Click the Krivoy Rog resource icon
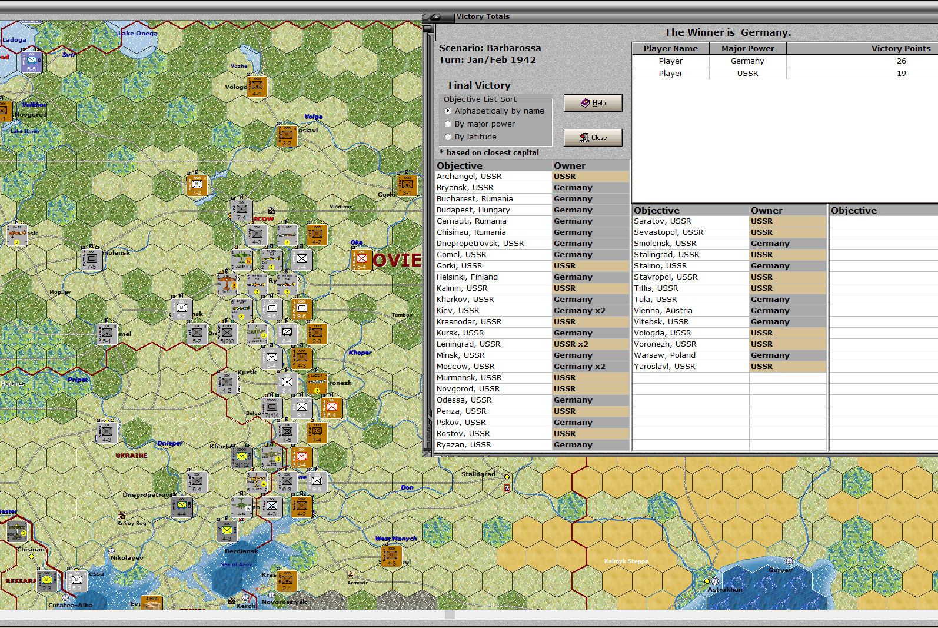938x628 pixels. tap(121, 516)
